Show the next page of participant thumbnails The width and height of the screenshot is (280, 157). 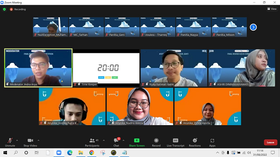tap(253, 27)
